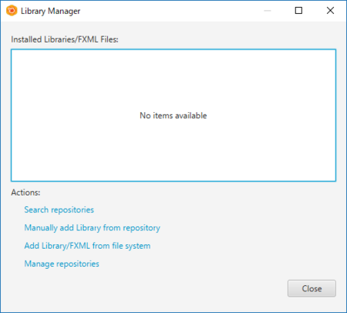Image resolution: width=347 pixels, height=313 pixels.
Task: Click the Close button
Action: [312, 288]
